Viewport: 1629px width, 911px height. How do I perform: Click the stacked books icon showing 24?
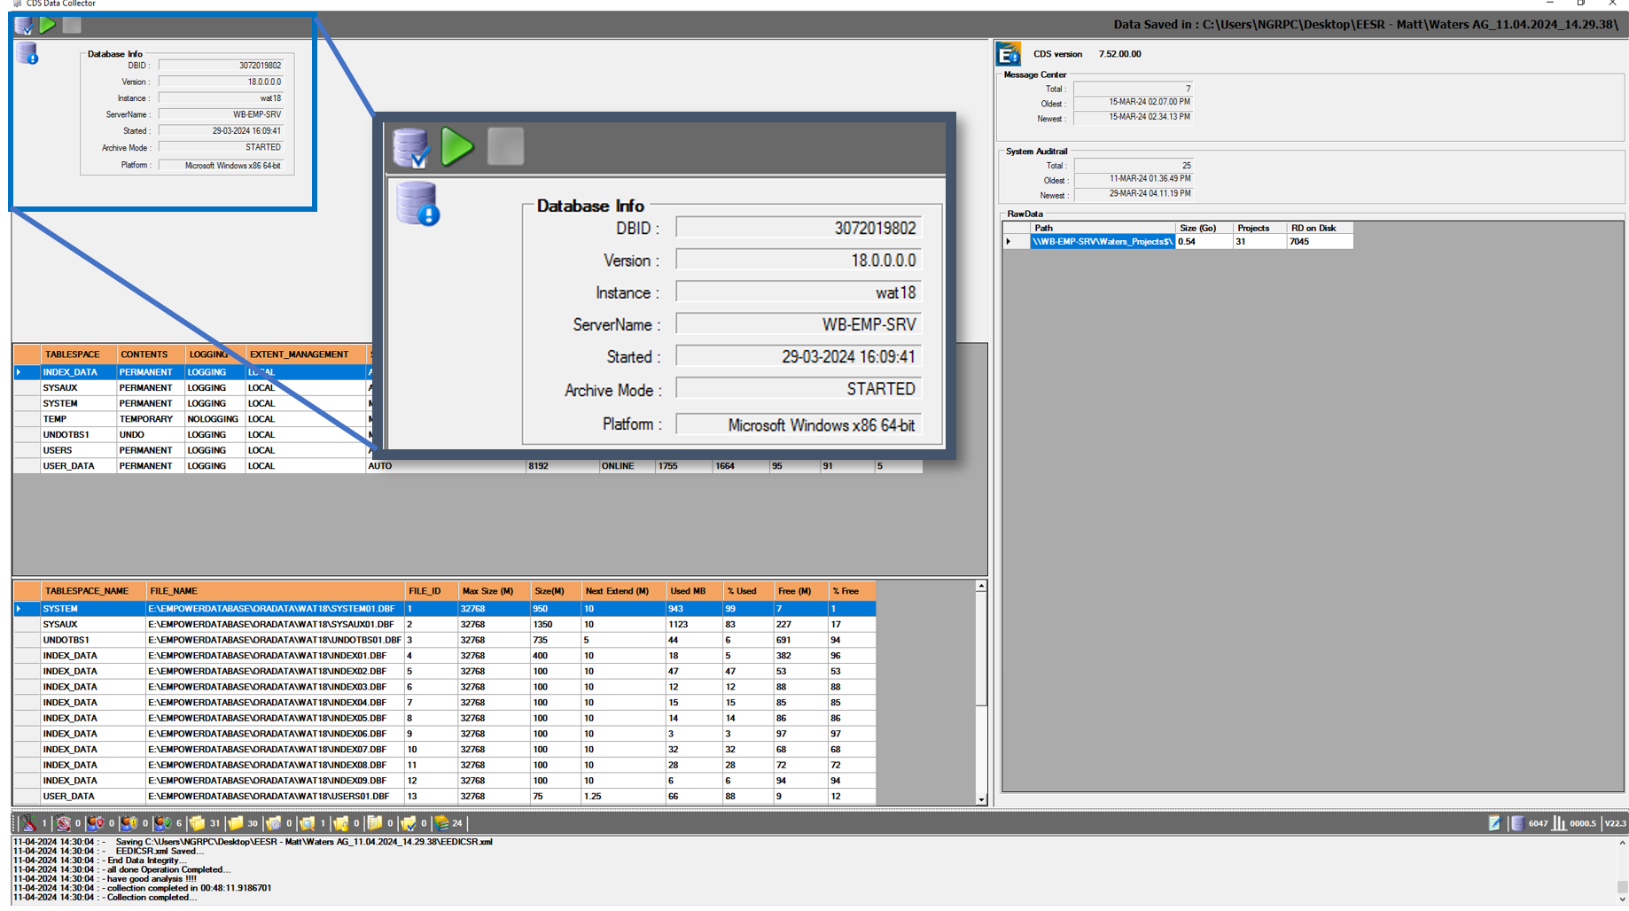click(441, 823)
